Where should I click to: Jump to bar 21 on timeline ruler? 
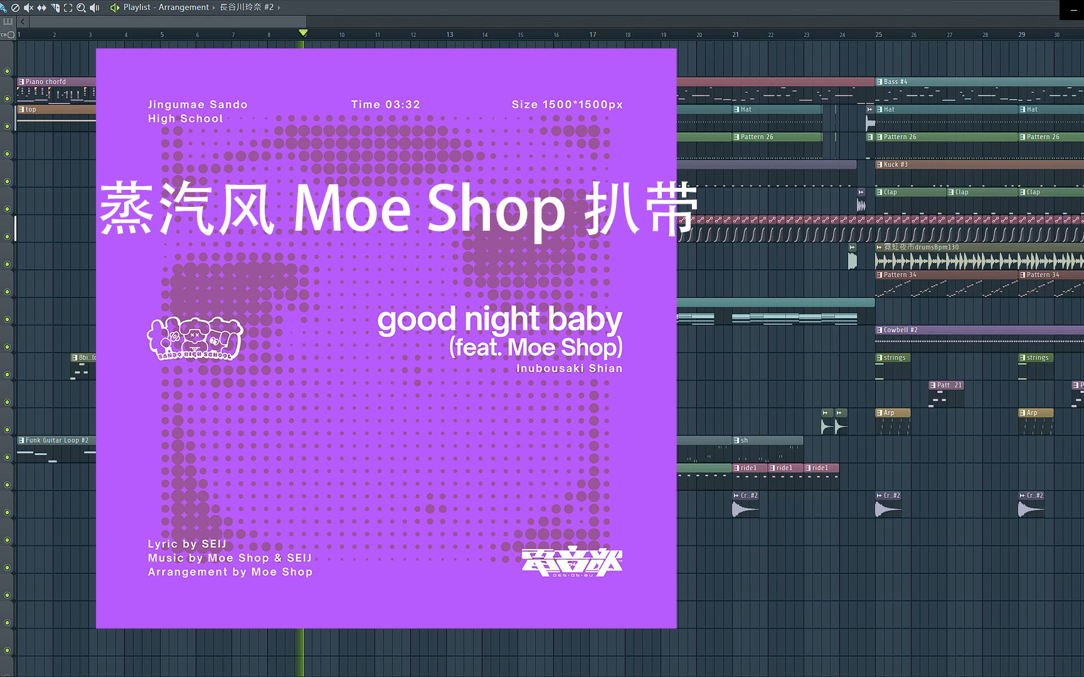[736, 35]
